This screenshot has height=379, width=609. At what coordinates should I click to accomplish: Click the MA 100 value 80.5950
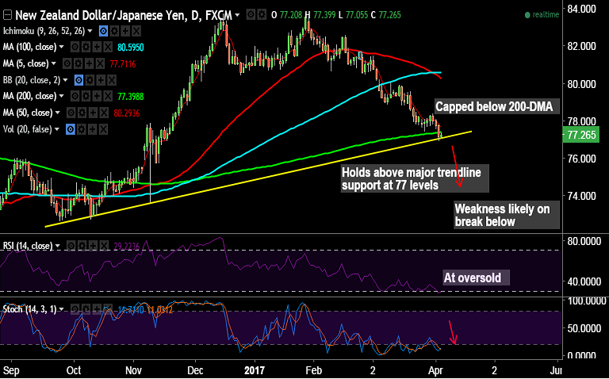[131, 48]
